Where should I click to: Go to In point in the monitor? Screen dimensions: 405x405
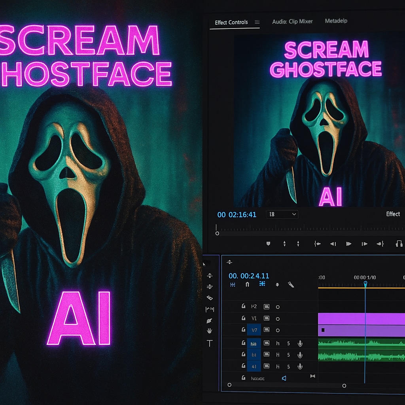318,244
